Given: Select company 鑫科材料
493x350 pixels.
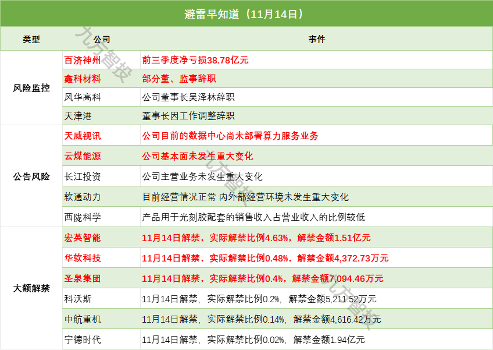Looking at the screenshot, I should (x=83, y=79).
